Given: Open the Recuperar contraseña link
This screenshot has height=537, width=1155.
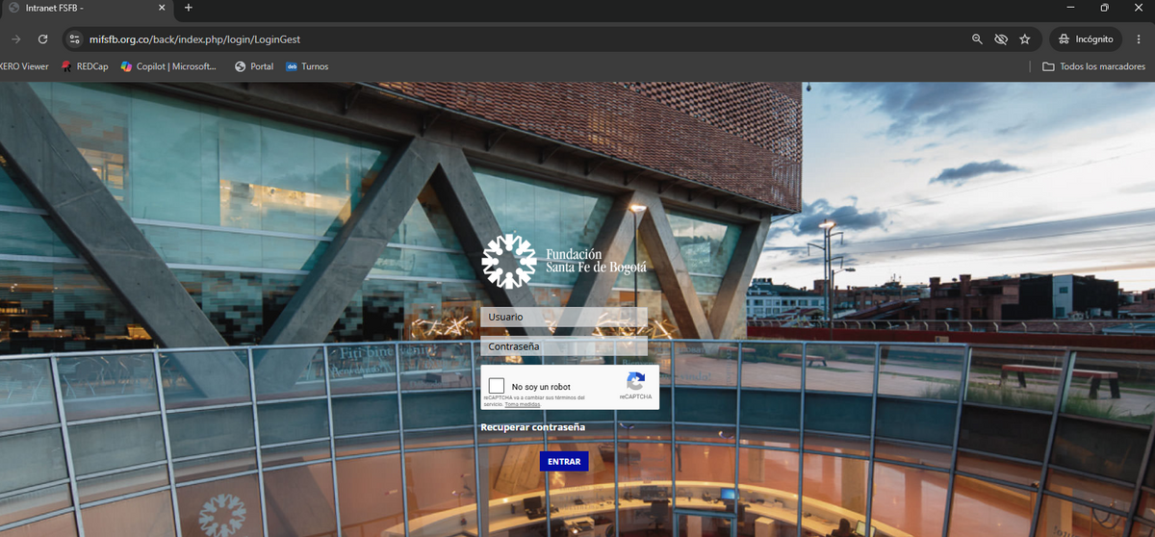Looking at the screenshot, I should (x=533, y=427).
